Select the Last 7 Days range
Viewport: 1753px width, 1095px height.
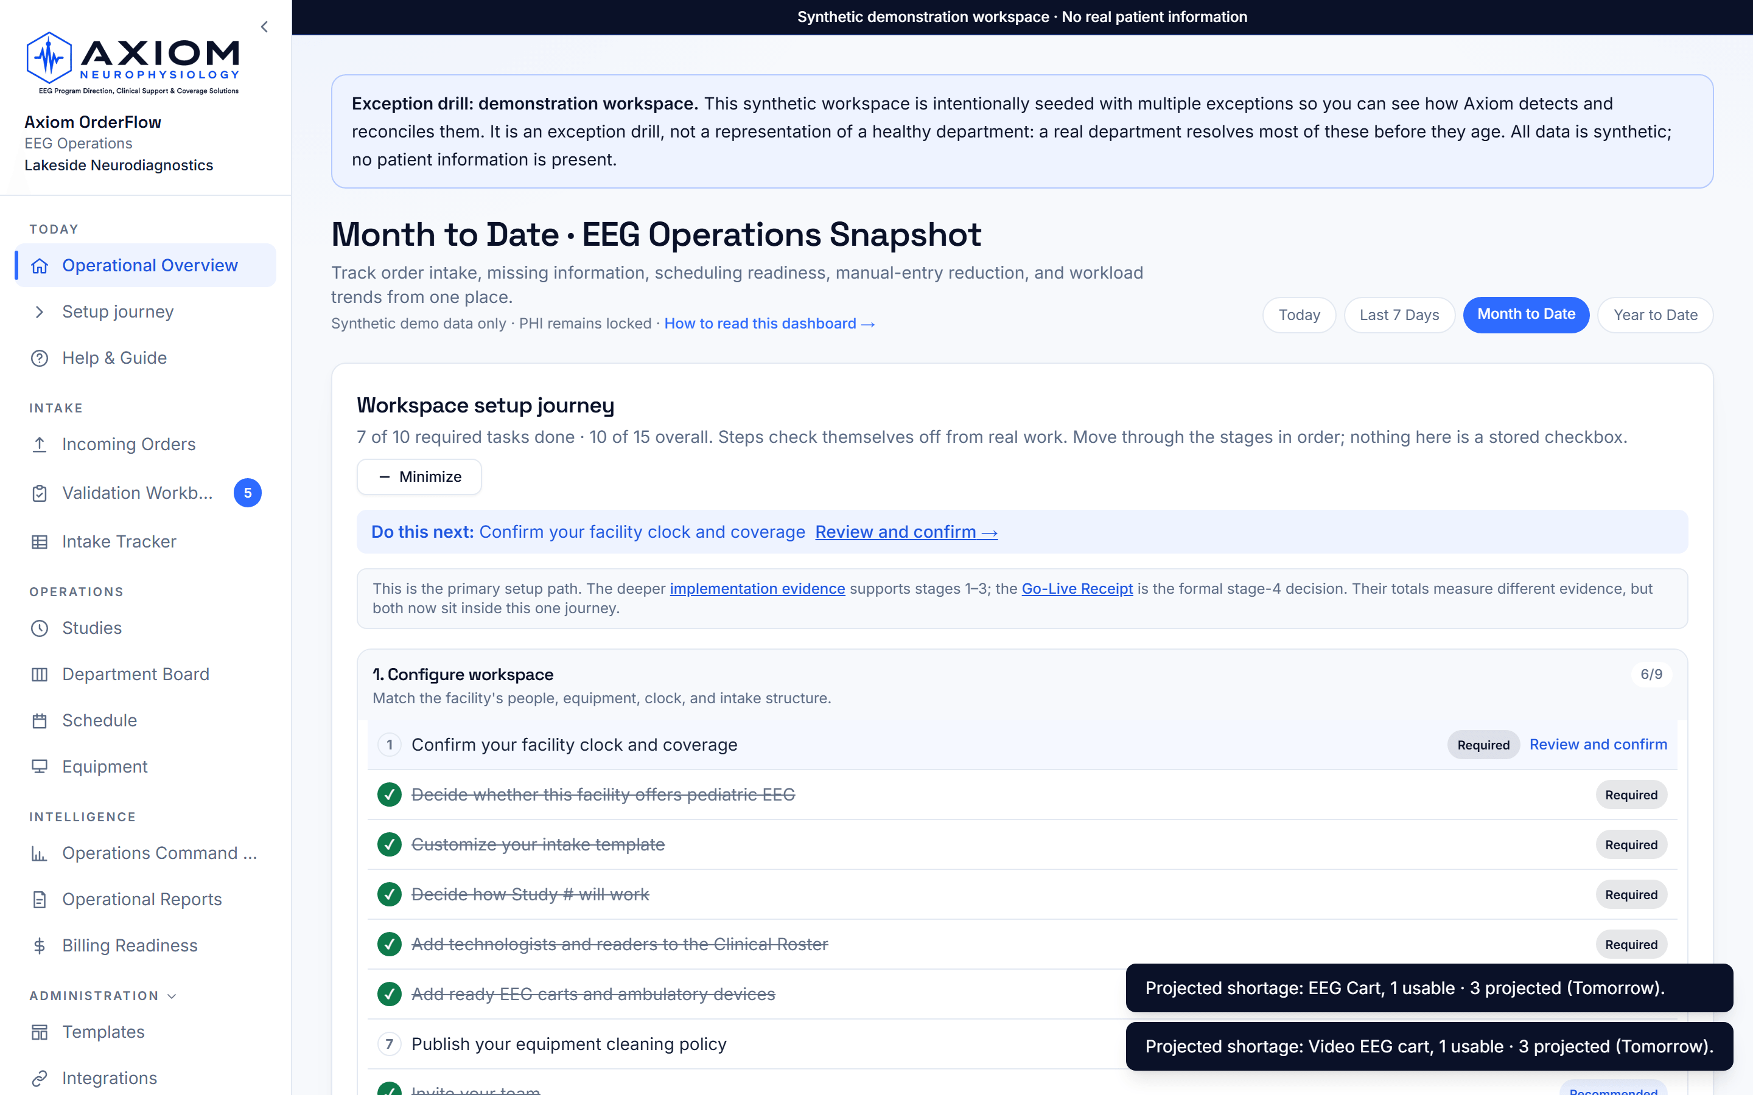pyautogui.click(x=1399, y=316)
